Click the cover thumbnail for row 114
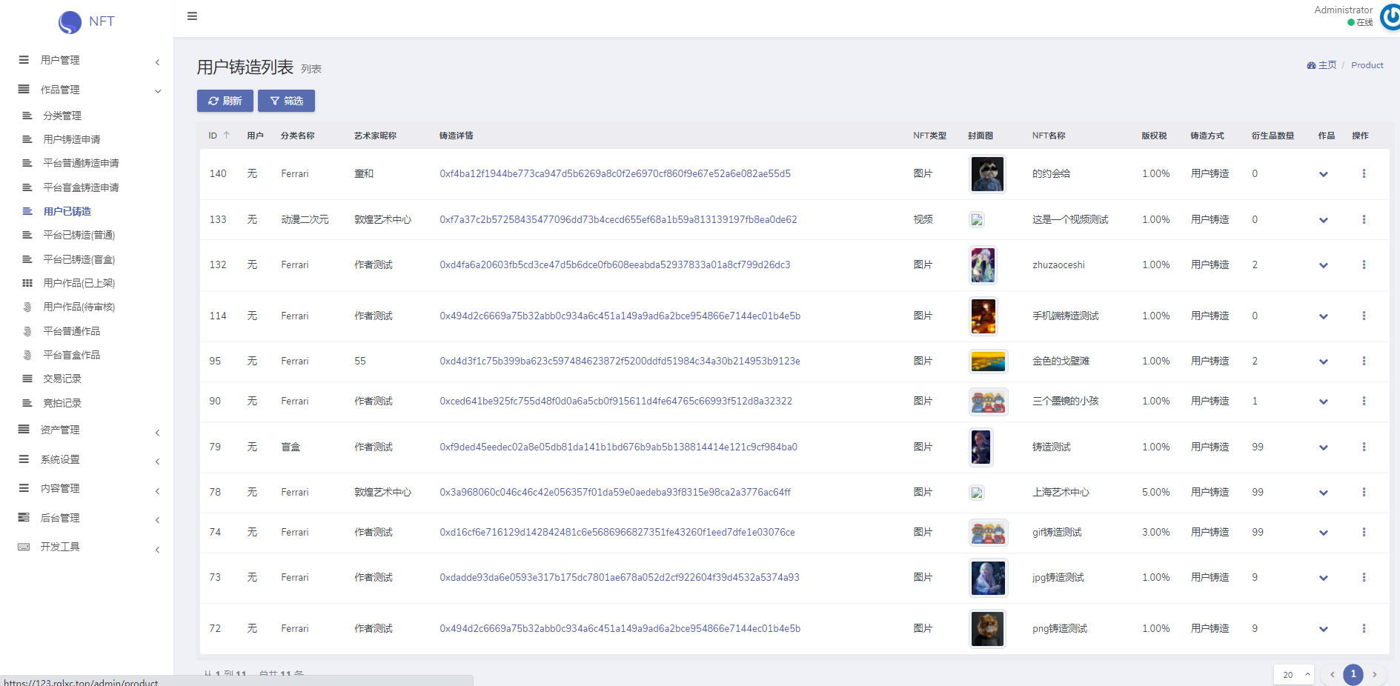The width and height of the screenshot is (1400, 686). coord(983,316)
